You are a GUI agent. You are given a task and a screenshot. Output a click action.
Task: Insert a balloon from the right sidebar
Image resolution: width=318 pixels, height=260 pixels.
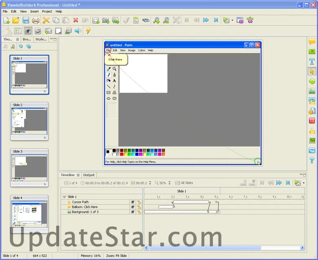coord(312,41)
